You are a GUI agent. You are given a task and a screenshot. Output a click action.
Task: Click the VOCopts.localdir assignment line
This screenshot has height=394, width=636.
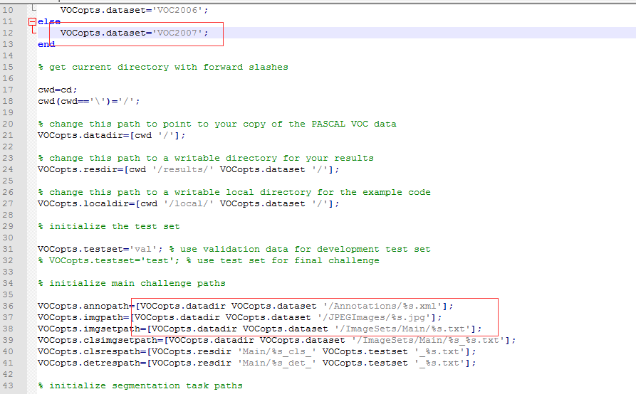click(x=189, y=203)
